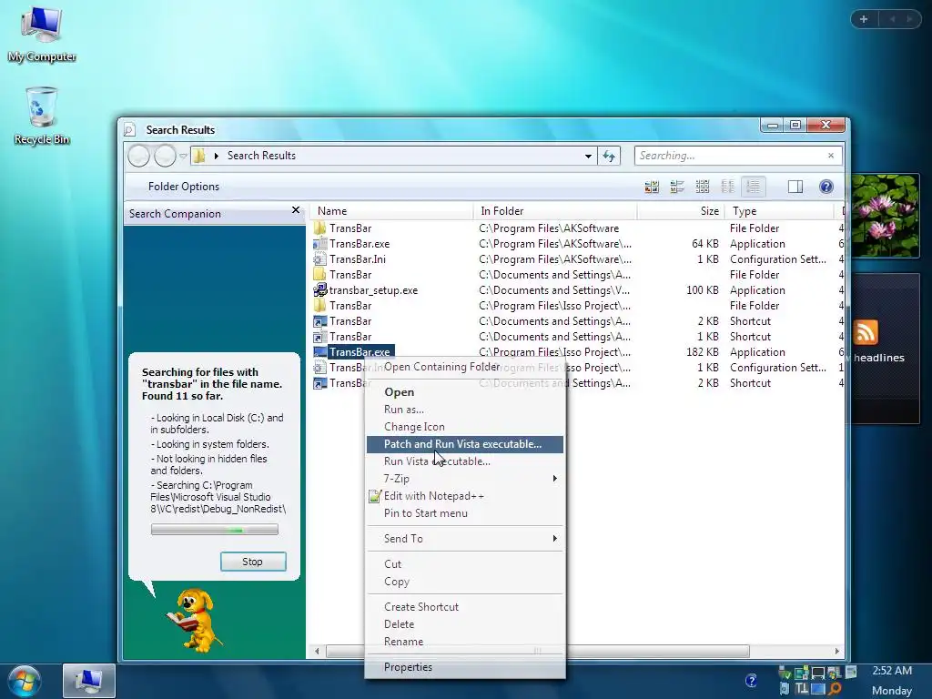
Task: Switch to Tiles view icon
Action: click(x=677, y=187)
